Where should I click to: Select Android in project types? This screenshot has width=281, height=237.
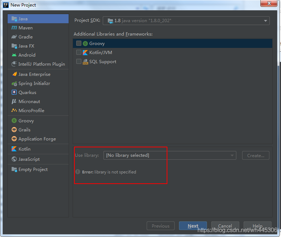coord(38,55)
